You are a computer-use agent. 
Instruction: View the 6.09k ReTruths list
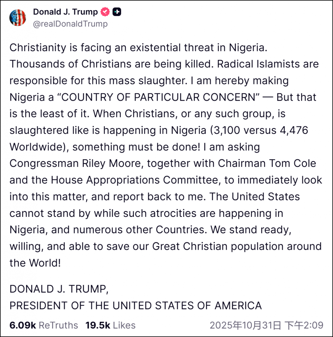[x=44, y=325]
